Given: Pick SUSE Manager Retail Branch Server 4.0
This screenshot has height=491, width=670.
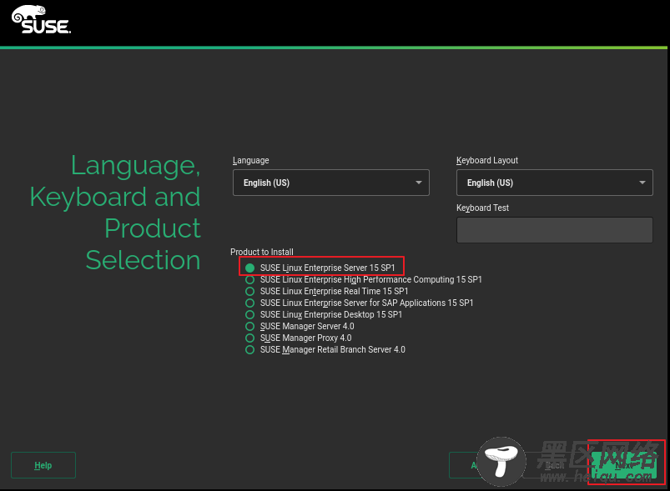Looking at the screenshot, I should [325, 349].
